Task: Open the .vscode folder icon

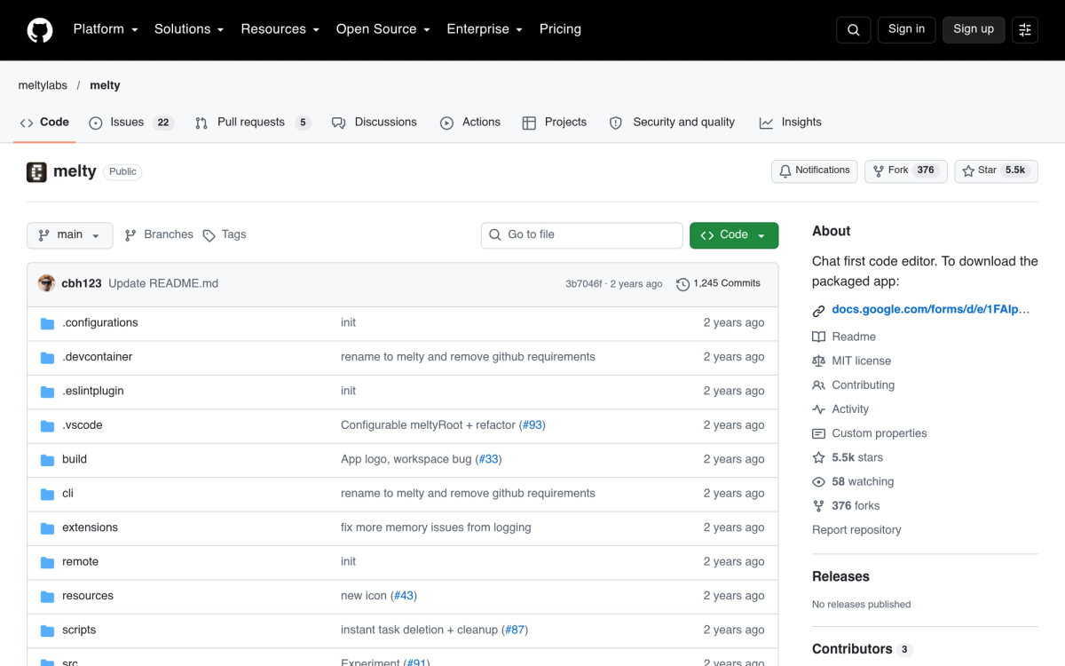Action: 47,425
